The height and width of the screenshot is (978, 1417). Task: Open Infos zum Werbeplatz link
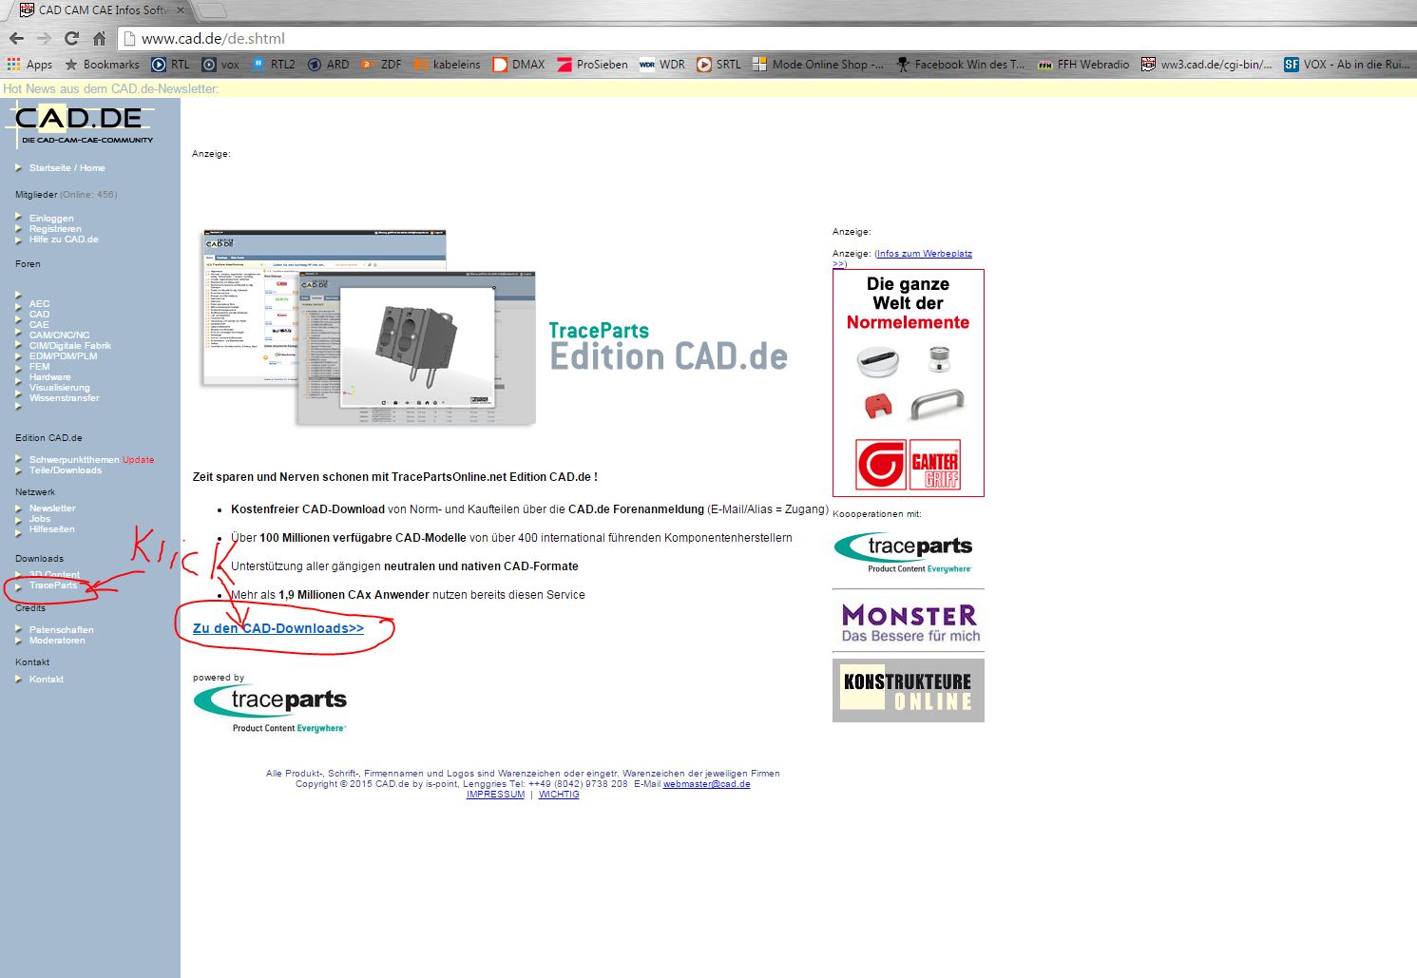[924, 254]
